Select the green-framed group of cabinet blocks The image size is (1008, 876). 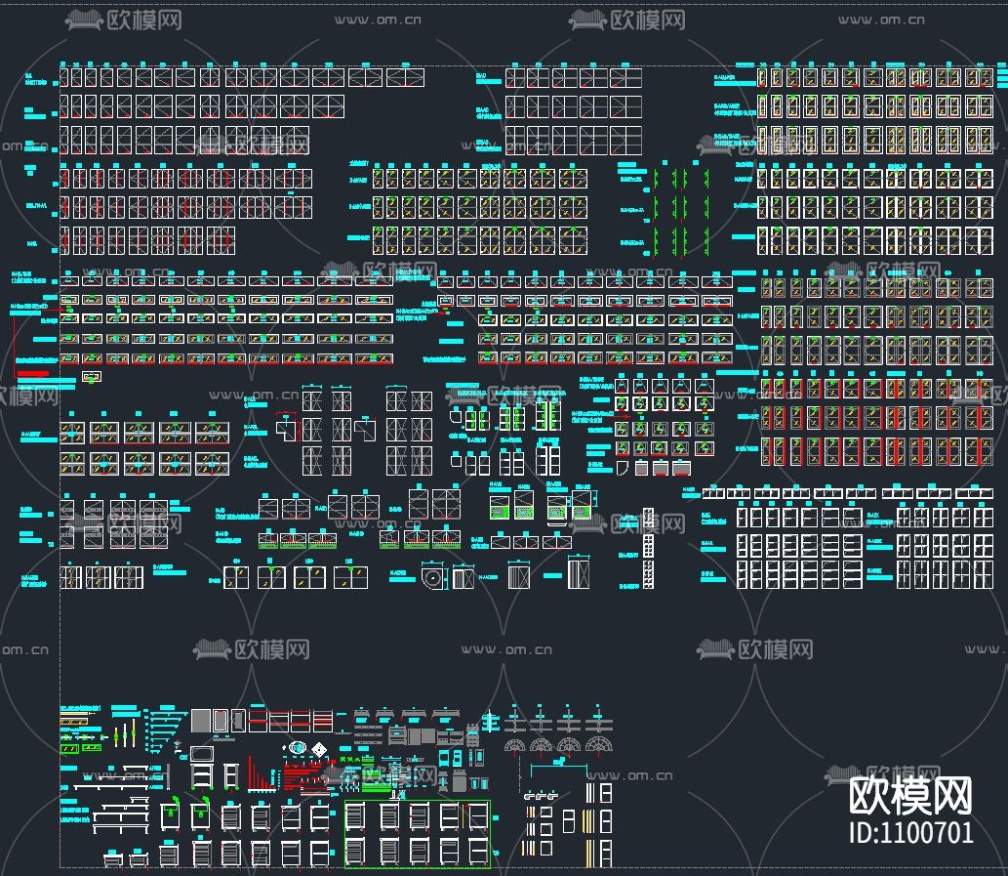coord(418,834)
